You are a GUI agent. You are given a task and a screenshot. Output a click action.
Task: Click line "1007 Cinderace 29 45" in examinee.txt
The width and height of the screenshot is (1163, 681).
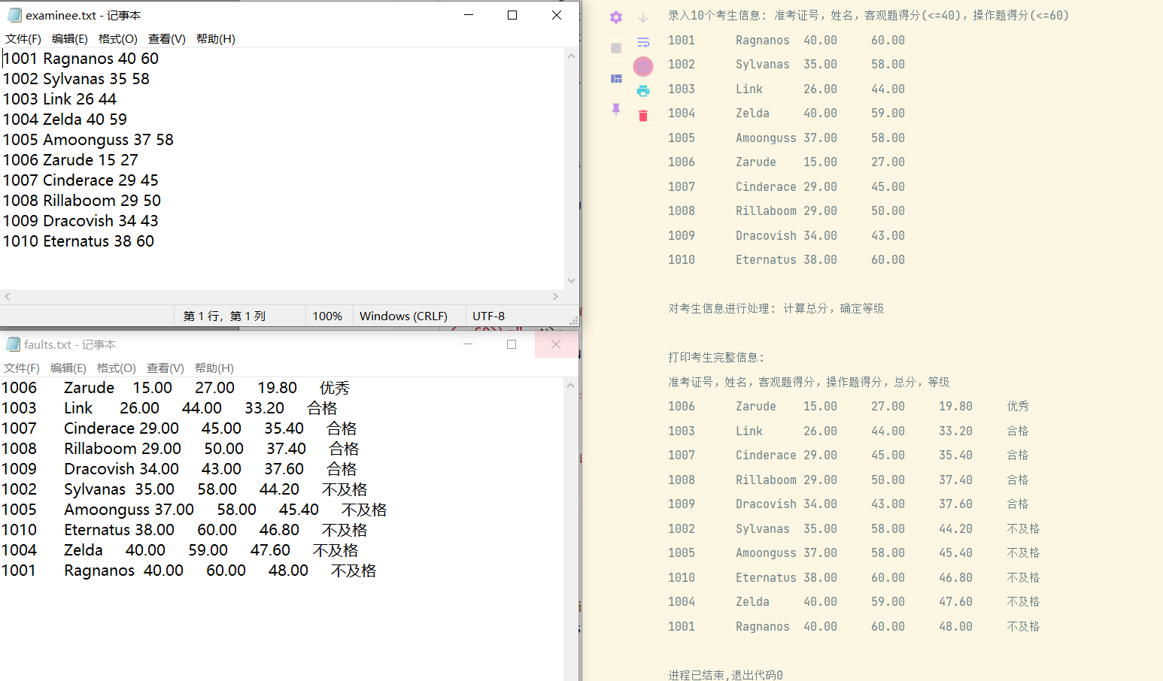point(80,180)
